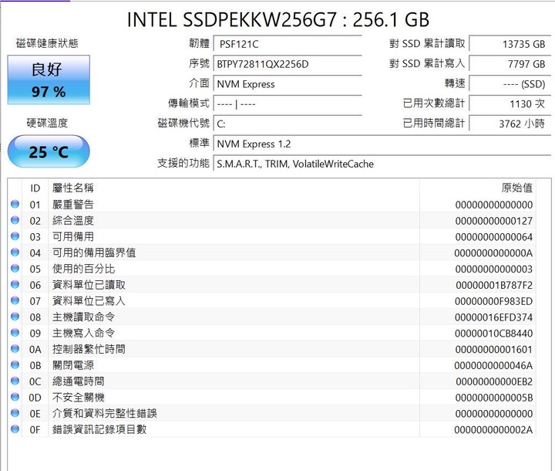Click the total host writes value 7797 GB
Screen dimensions: 555x471
510,64
